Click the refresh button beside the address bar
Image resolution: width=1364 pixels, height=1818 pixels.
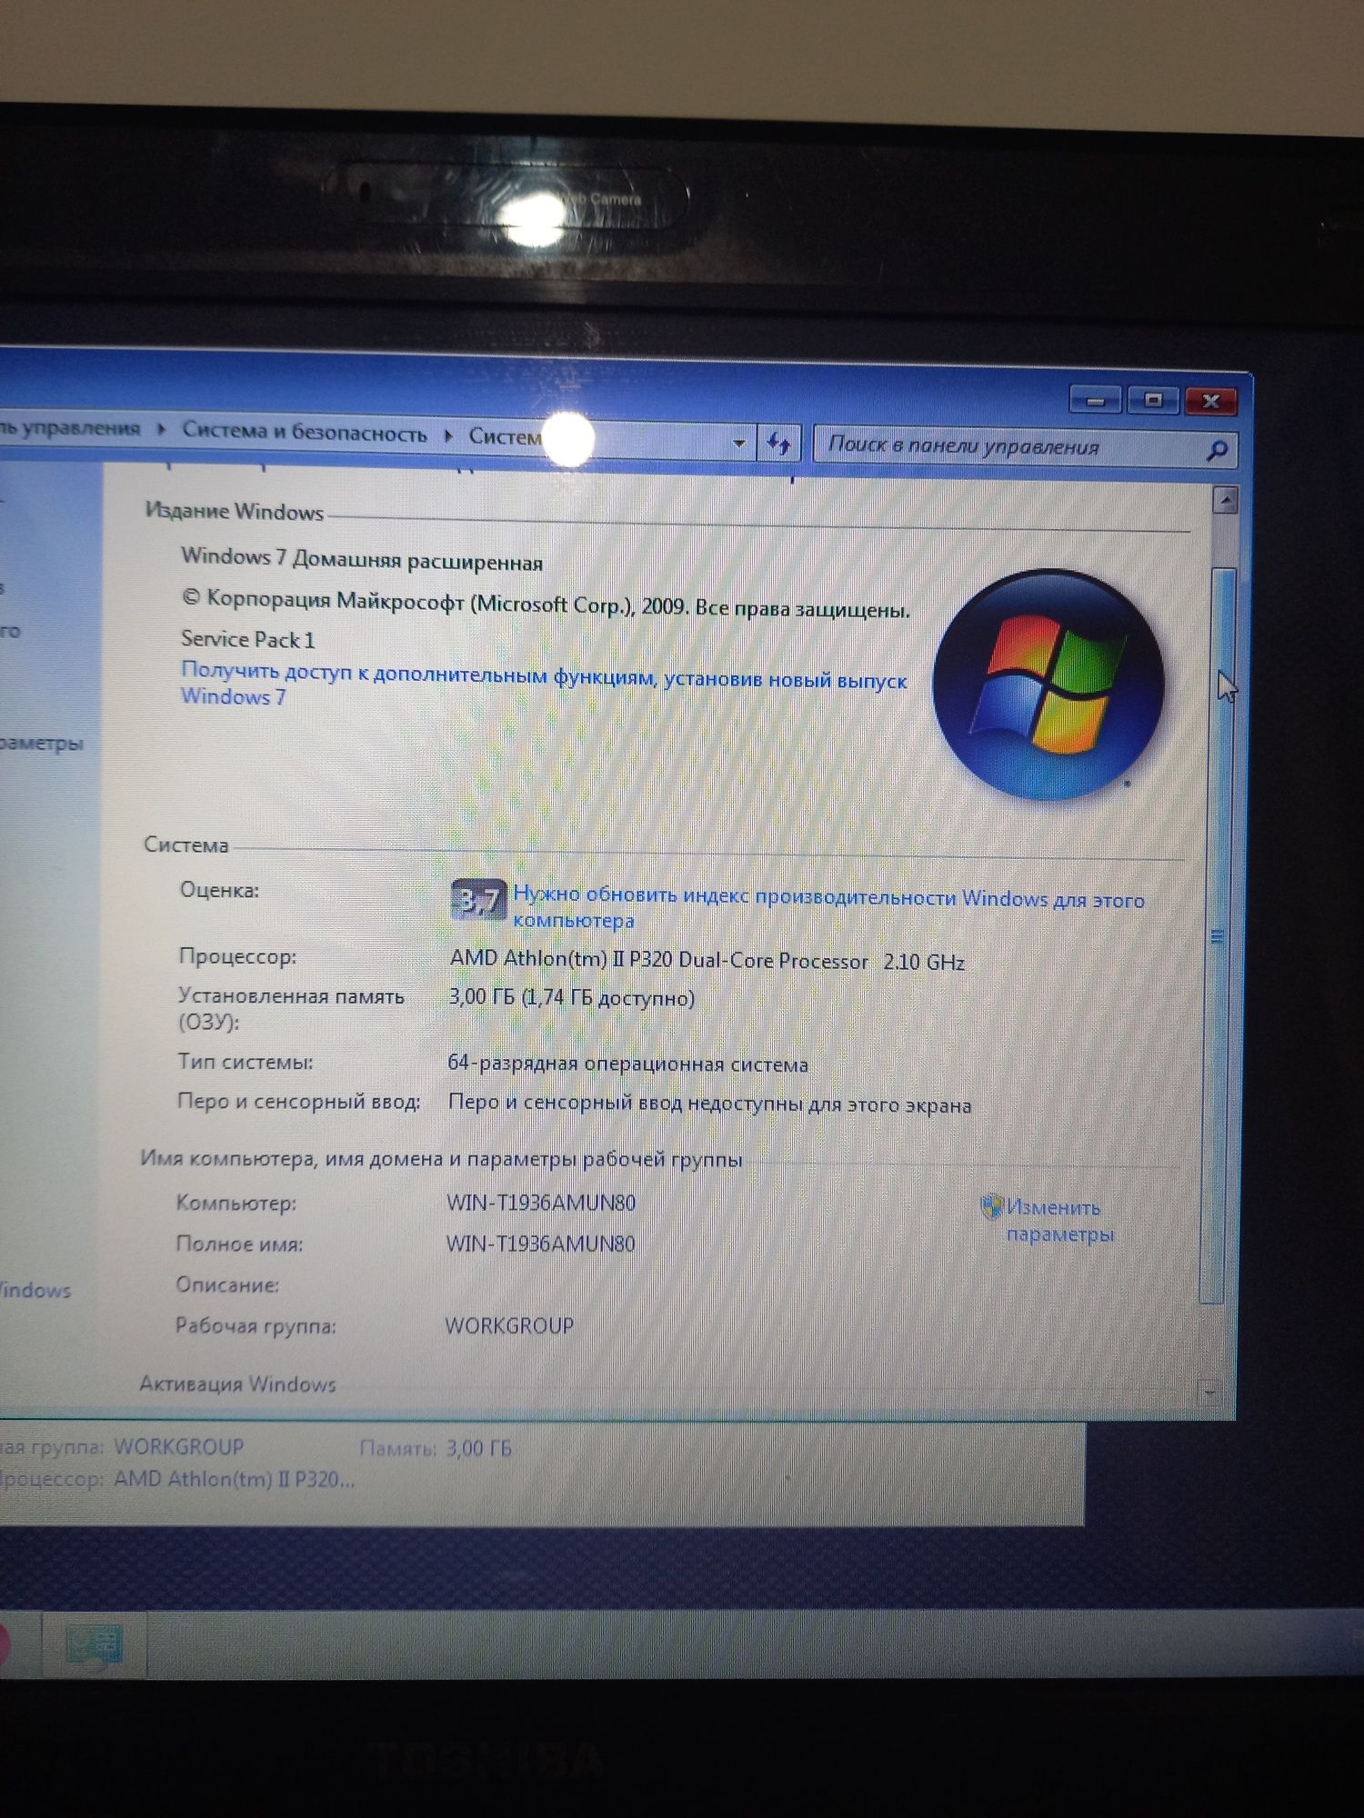click(779, 444)
